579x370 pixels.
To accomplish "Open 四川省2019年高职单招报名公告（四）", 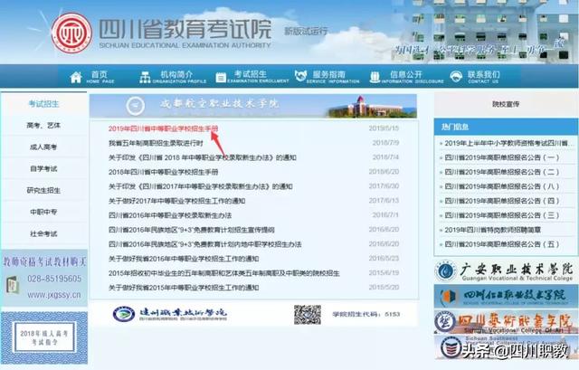I will click(x=502, y=201).
